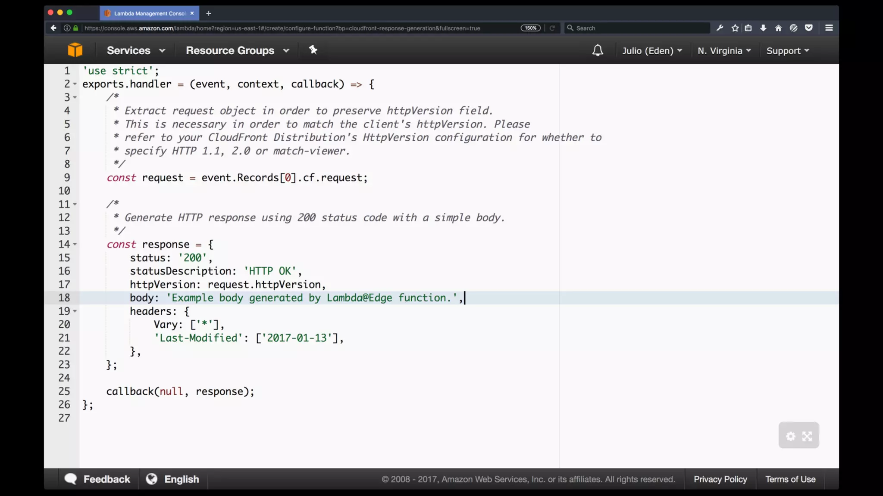883x496 pixels.
Task: Click the '2017-01-13' date string
Action: (x=297, y=338)
